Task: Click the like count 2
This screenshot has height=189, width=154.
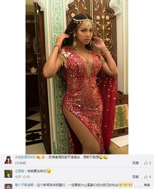Action: pos(150,163)
